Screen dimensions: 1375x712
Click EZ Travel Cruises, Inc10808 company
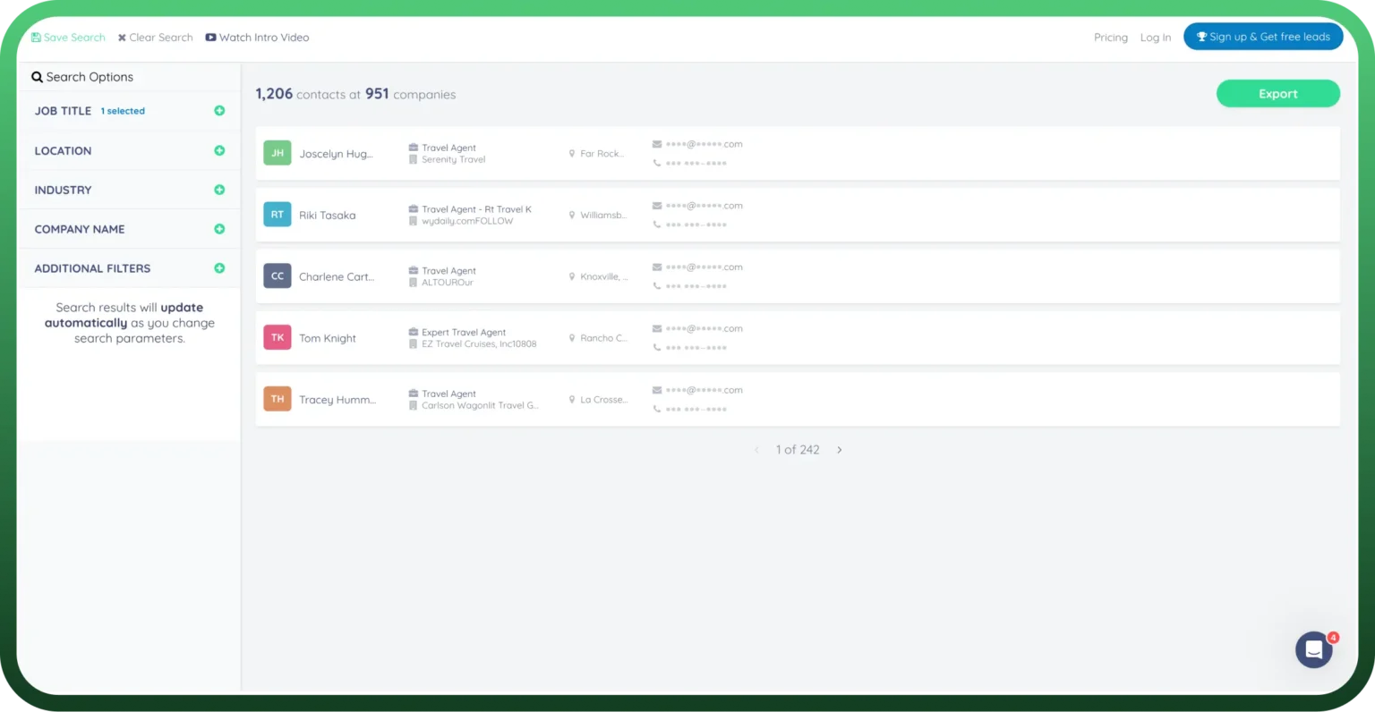click(x=479, y=343)
